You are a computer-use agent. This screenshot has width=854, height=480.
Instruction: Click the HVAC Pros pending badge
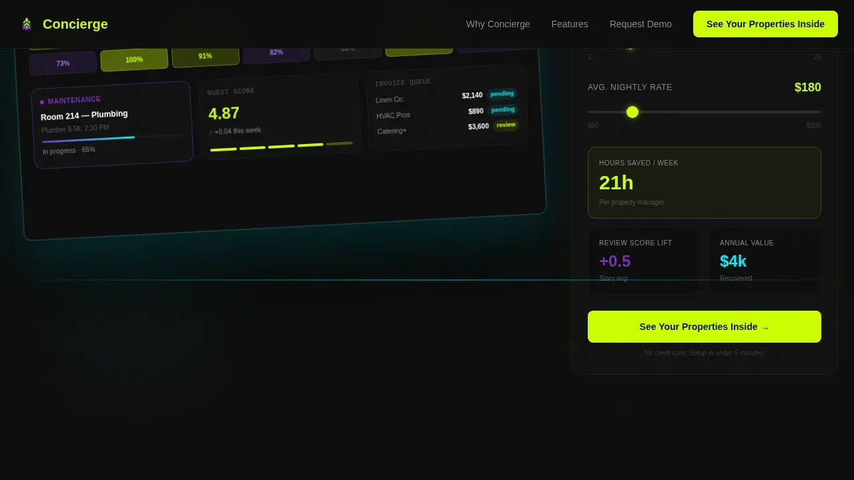[x=503, y=109]
